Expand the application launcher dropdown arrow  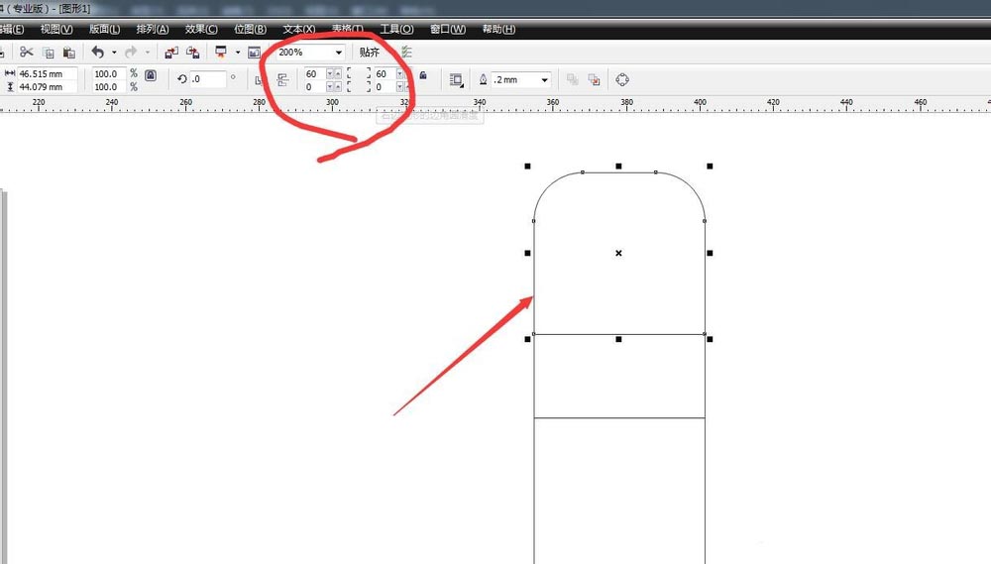pos(238,53)
